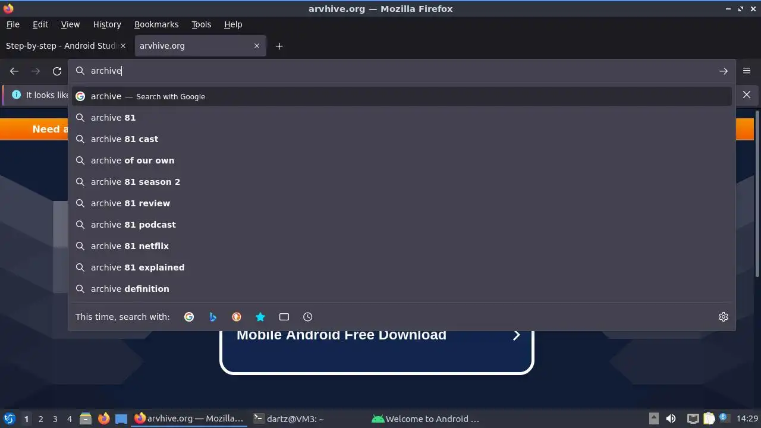
Task: Switch to workspace 3
Action: [x=55, y=419]
